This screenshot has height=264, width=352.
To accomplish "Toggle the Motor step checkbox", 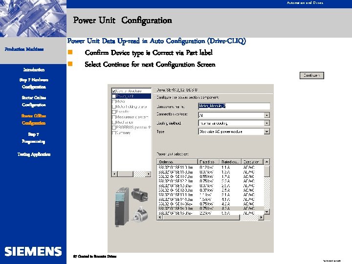I will [114, 101].
